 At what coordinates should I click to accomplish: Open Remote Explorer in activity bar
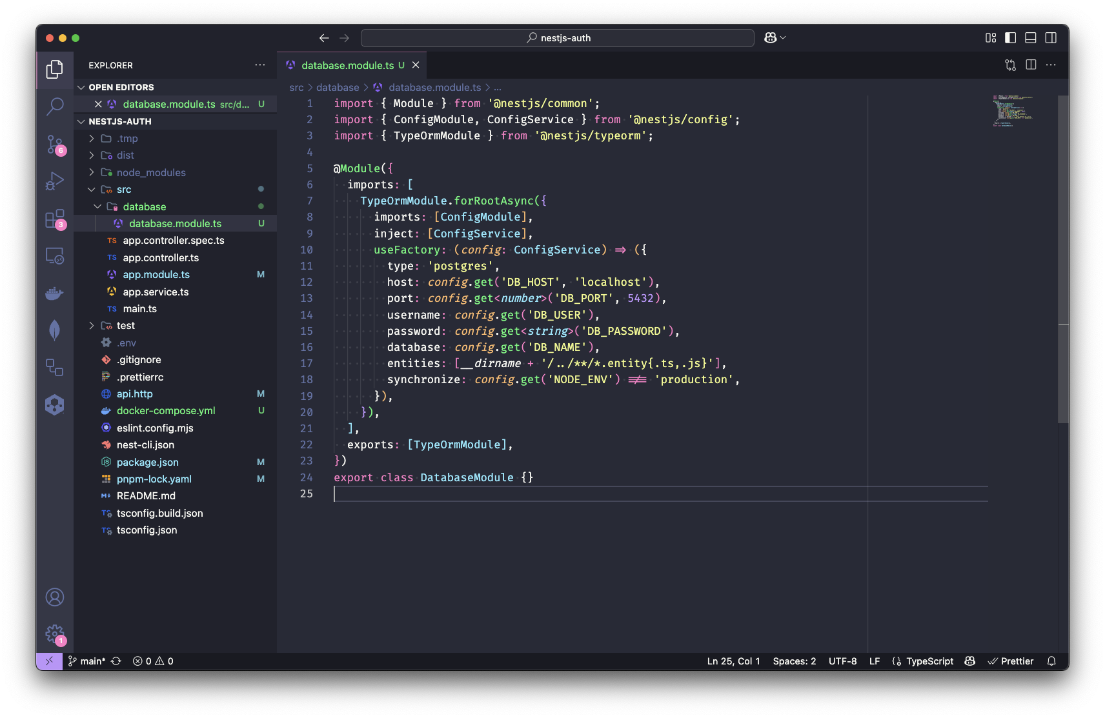coord(55,256)
